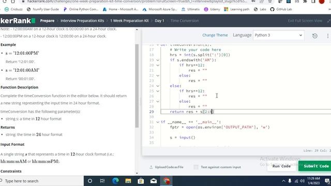The image size is (331, 186).
Task: Open the NumPy User Guide bookmark
Action: 43,9
